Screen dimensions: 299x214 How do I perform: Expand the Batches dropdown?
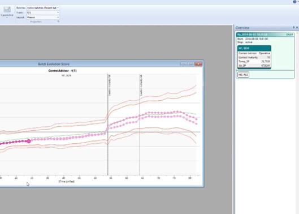tap(43, 8)
